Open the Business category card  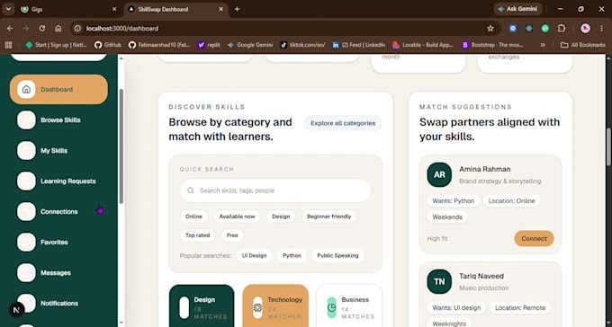[349, 306]
